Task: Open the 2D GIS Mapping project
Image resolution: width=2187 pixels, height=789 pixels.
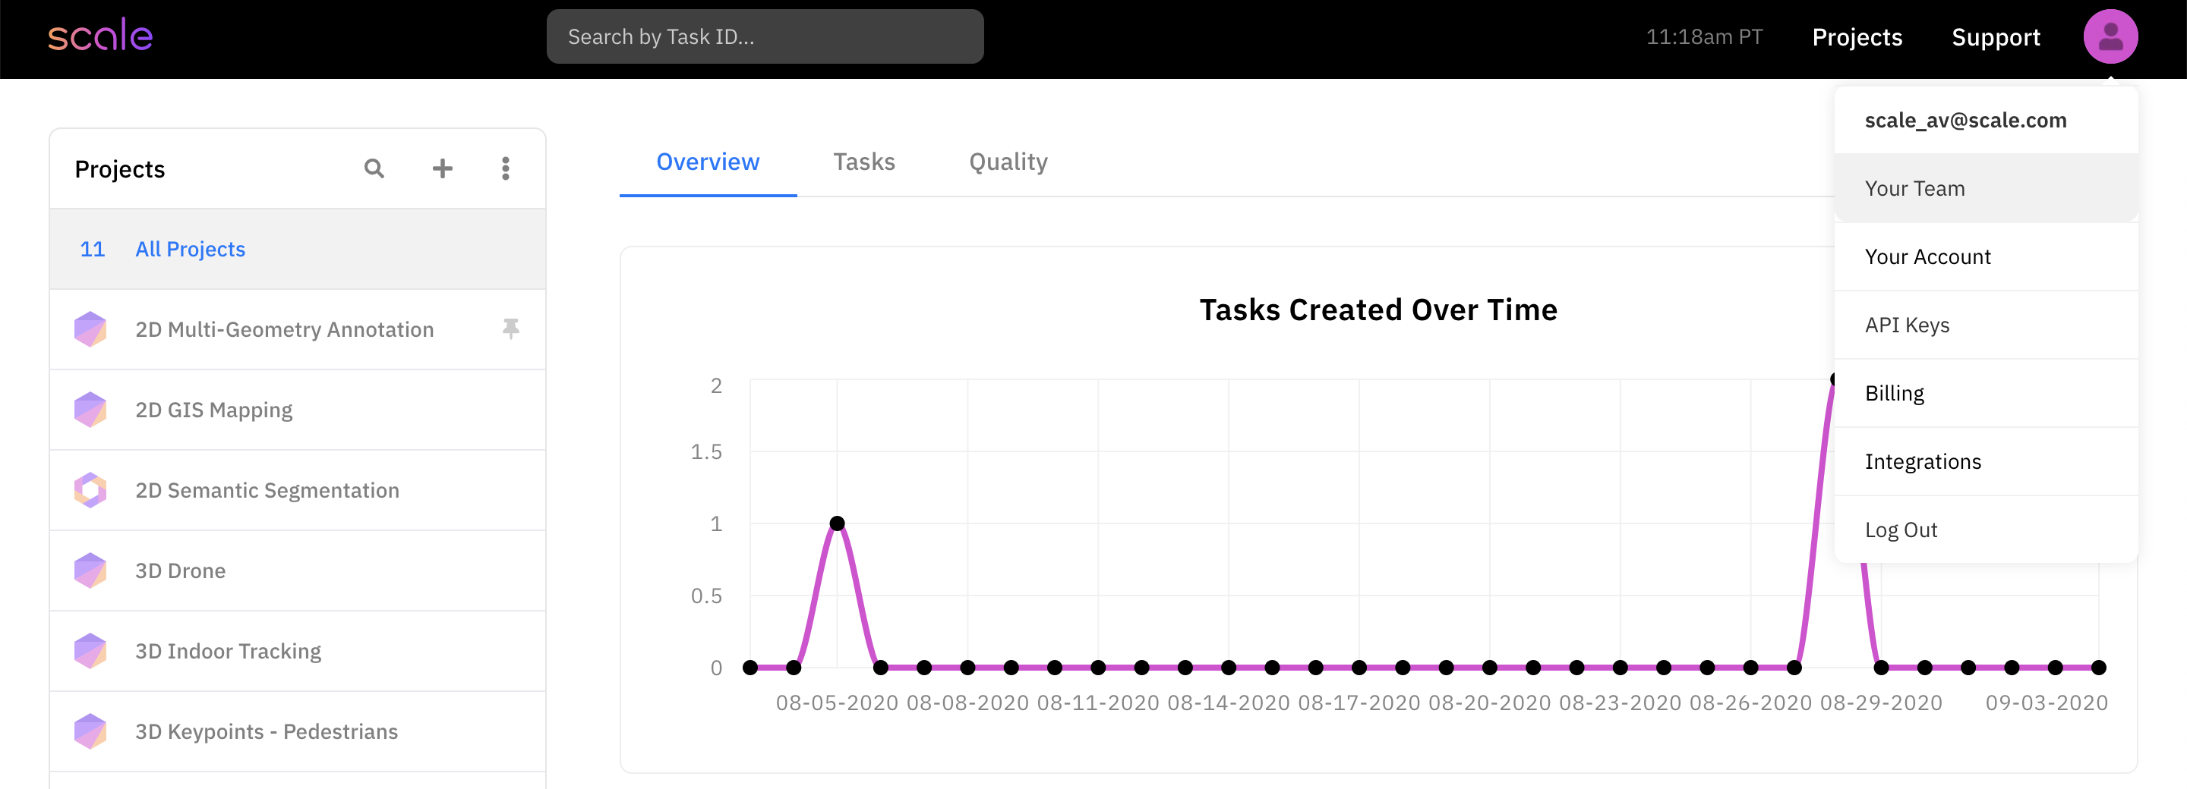Action: (x=297, y=410)
